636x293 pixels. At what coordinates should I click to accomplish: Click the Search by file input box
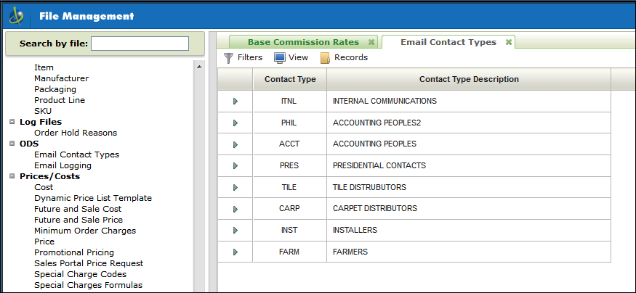pyautogui.click(x=140, y=44)
